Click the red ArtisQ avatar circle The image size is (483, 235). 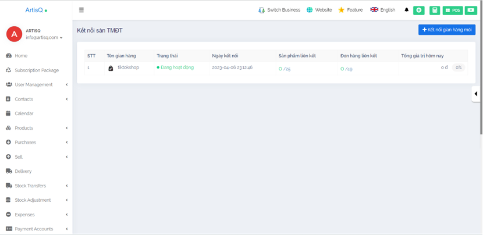tap(14, 34)
